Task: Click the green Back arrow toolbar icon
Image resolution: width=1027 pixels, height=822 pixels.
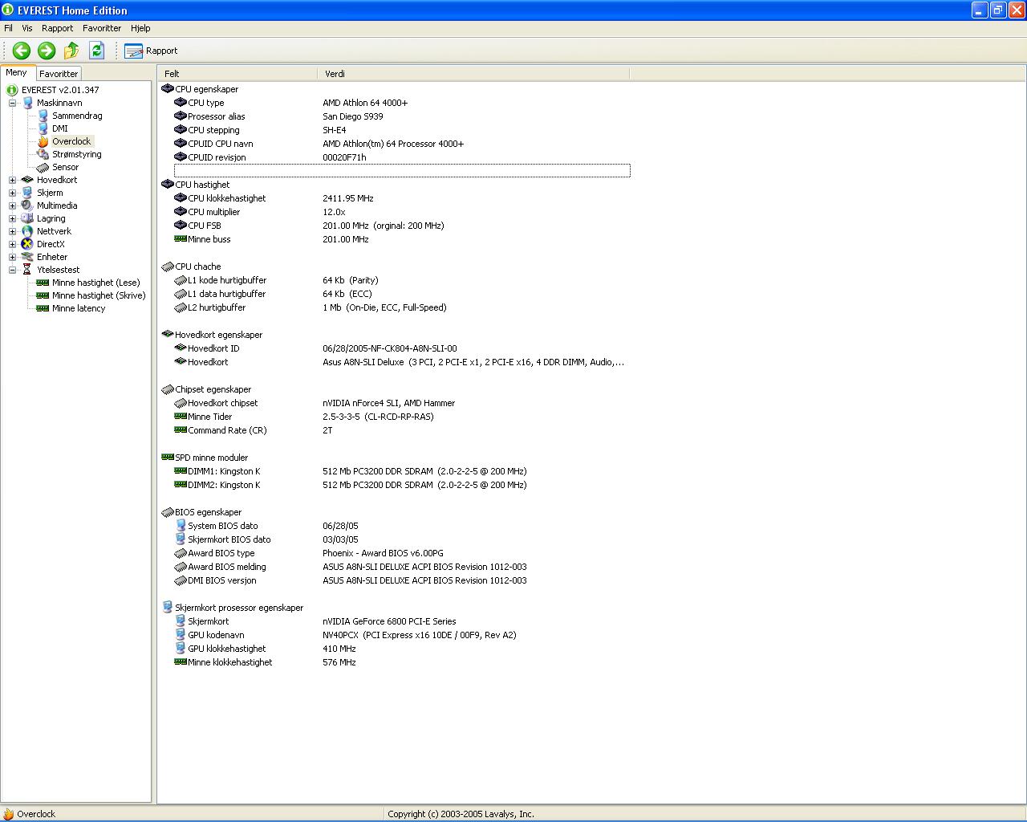Action: click(x=22, y=51)
